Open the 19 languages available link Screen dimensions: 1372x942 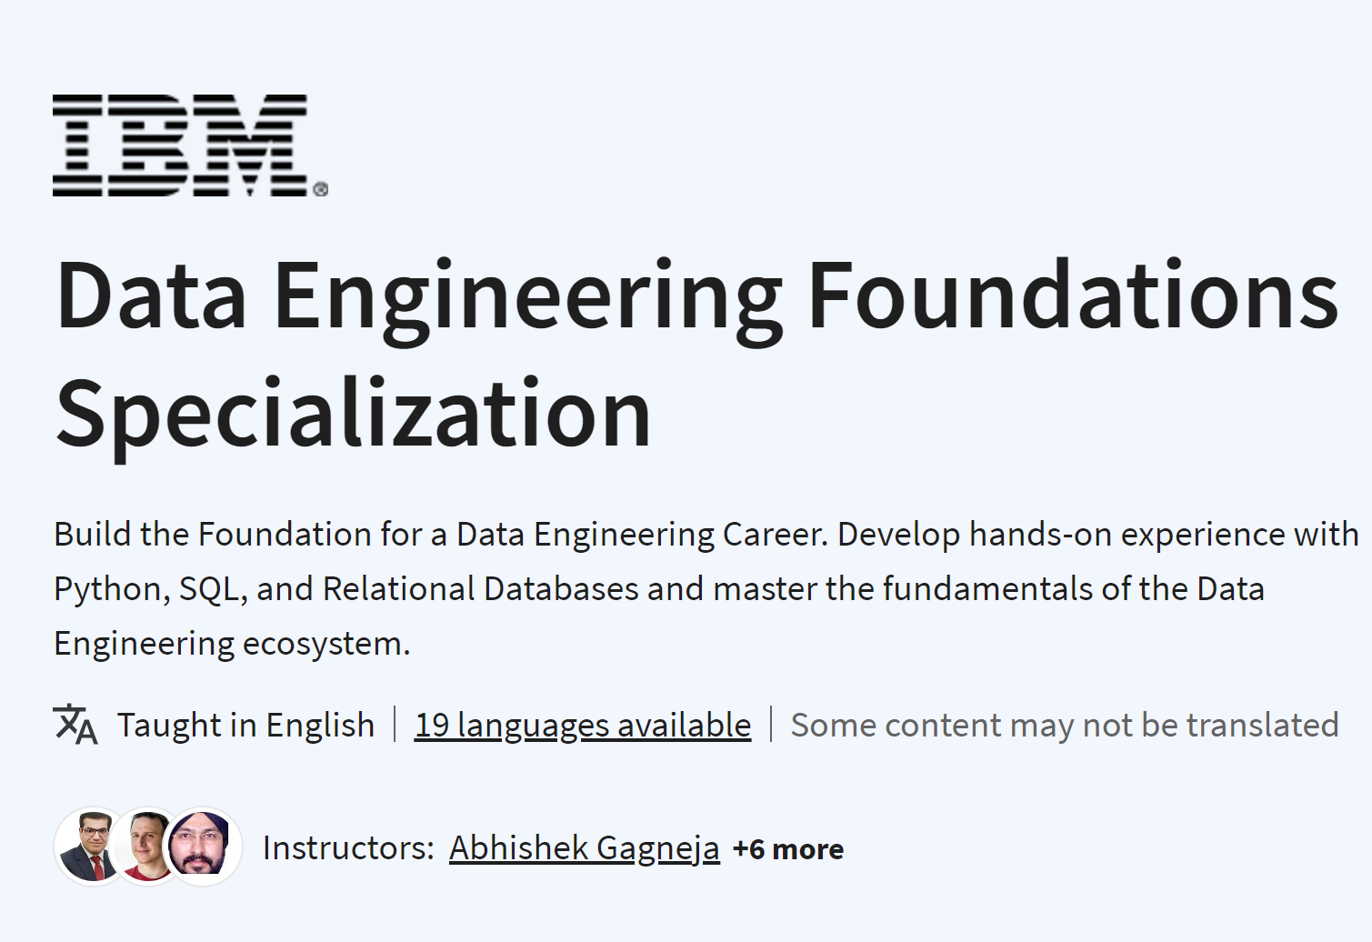583,726
